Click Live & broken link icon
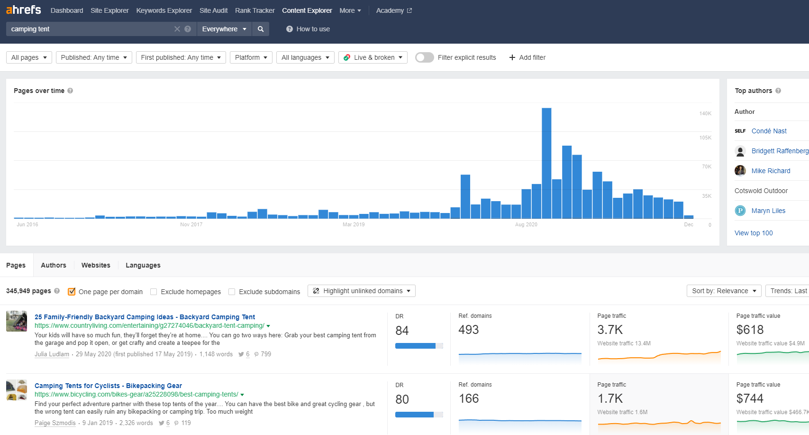 347,57
